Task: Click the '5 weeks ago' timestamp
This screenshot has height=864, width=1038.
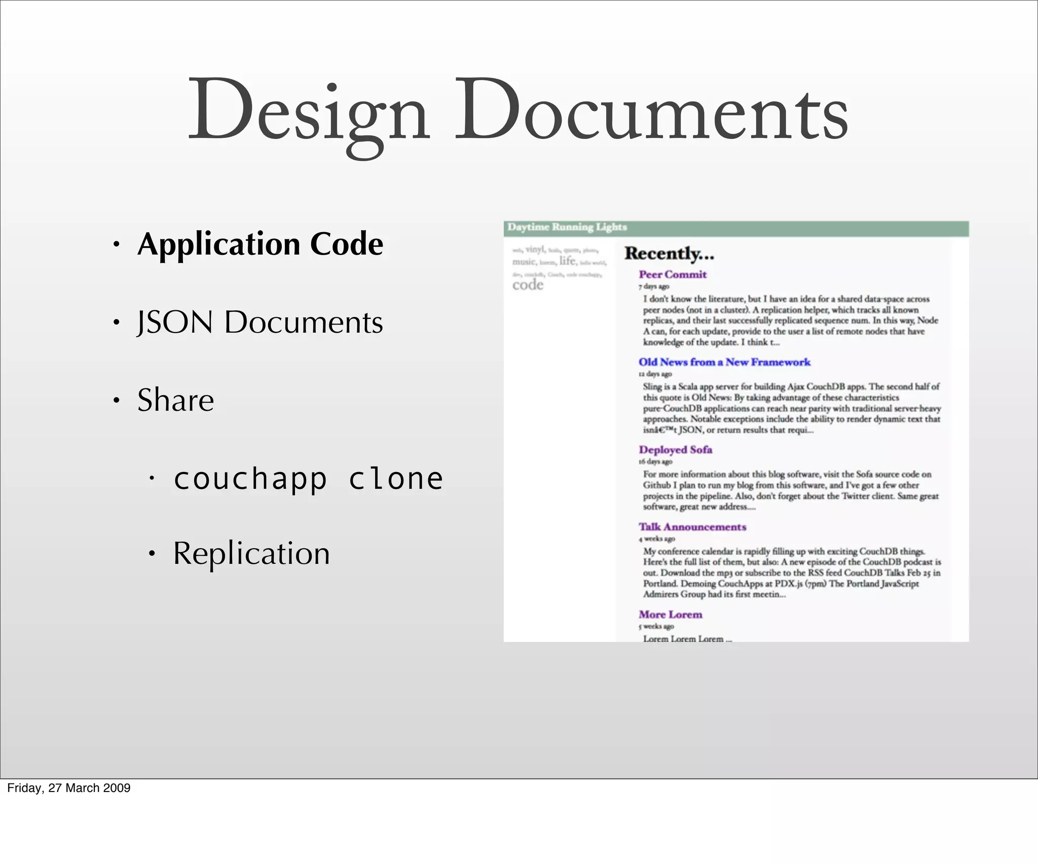Action: 656,627
